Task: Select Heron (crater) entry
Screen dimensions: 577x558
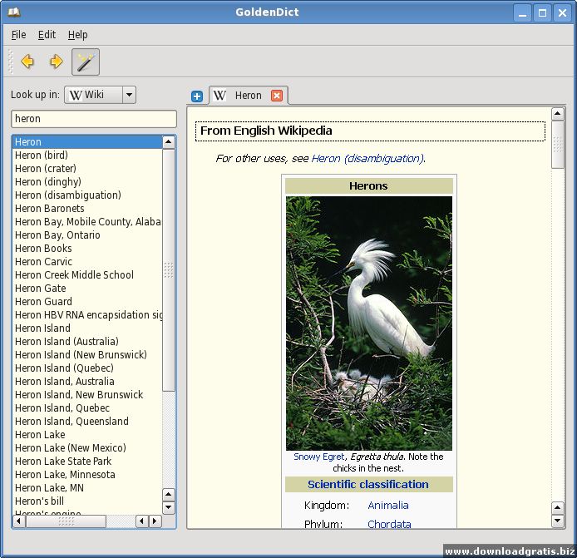Action: [87, 169]
